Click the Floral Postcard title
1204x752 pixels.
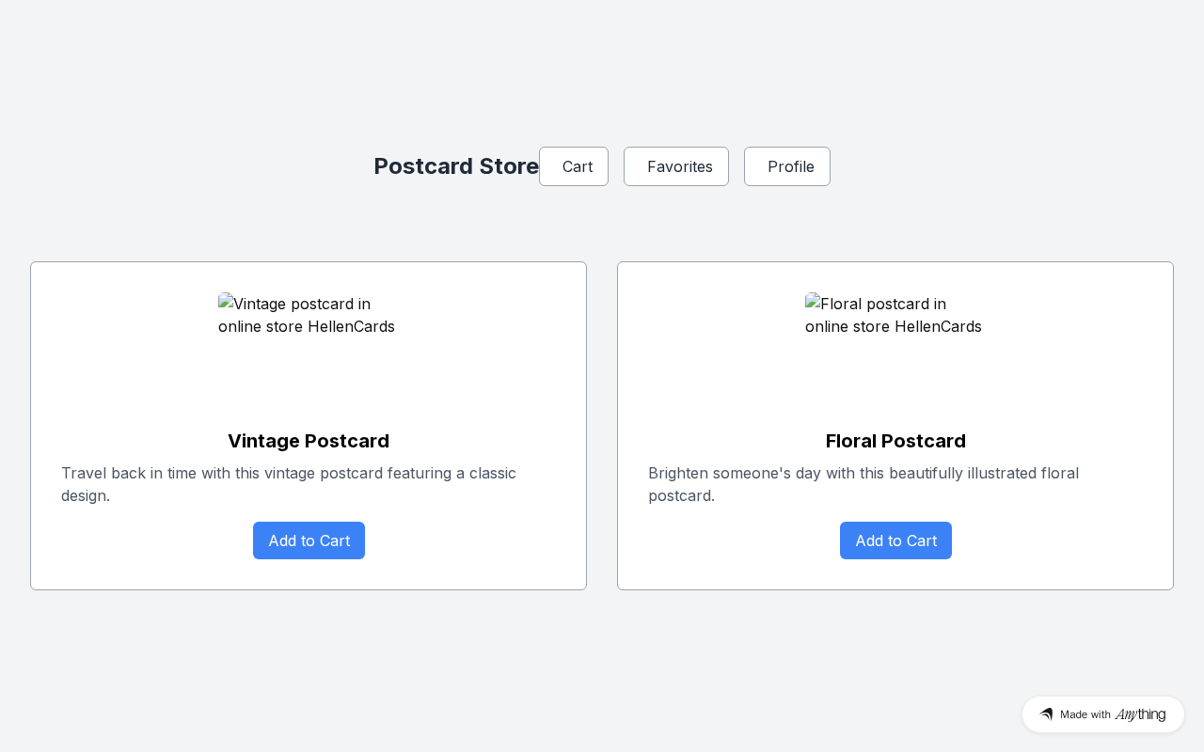pyautogui.click(x=895, y=441)
